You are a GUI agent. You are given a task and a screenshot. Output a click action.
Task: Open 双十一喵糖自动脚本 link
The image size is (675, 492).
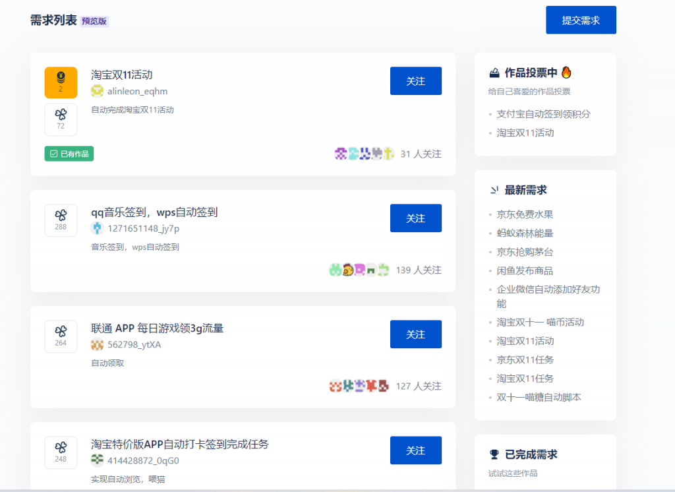coord(539,397)
